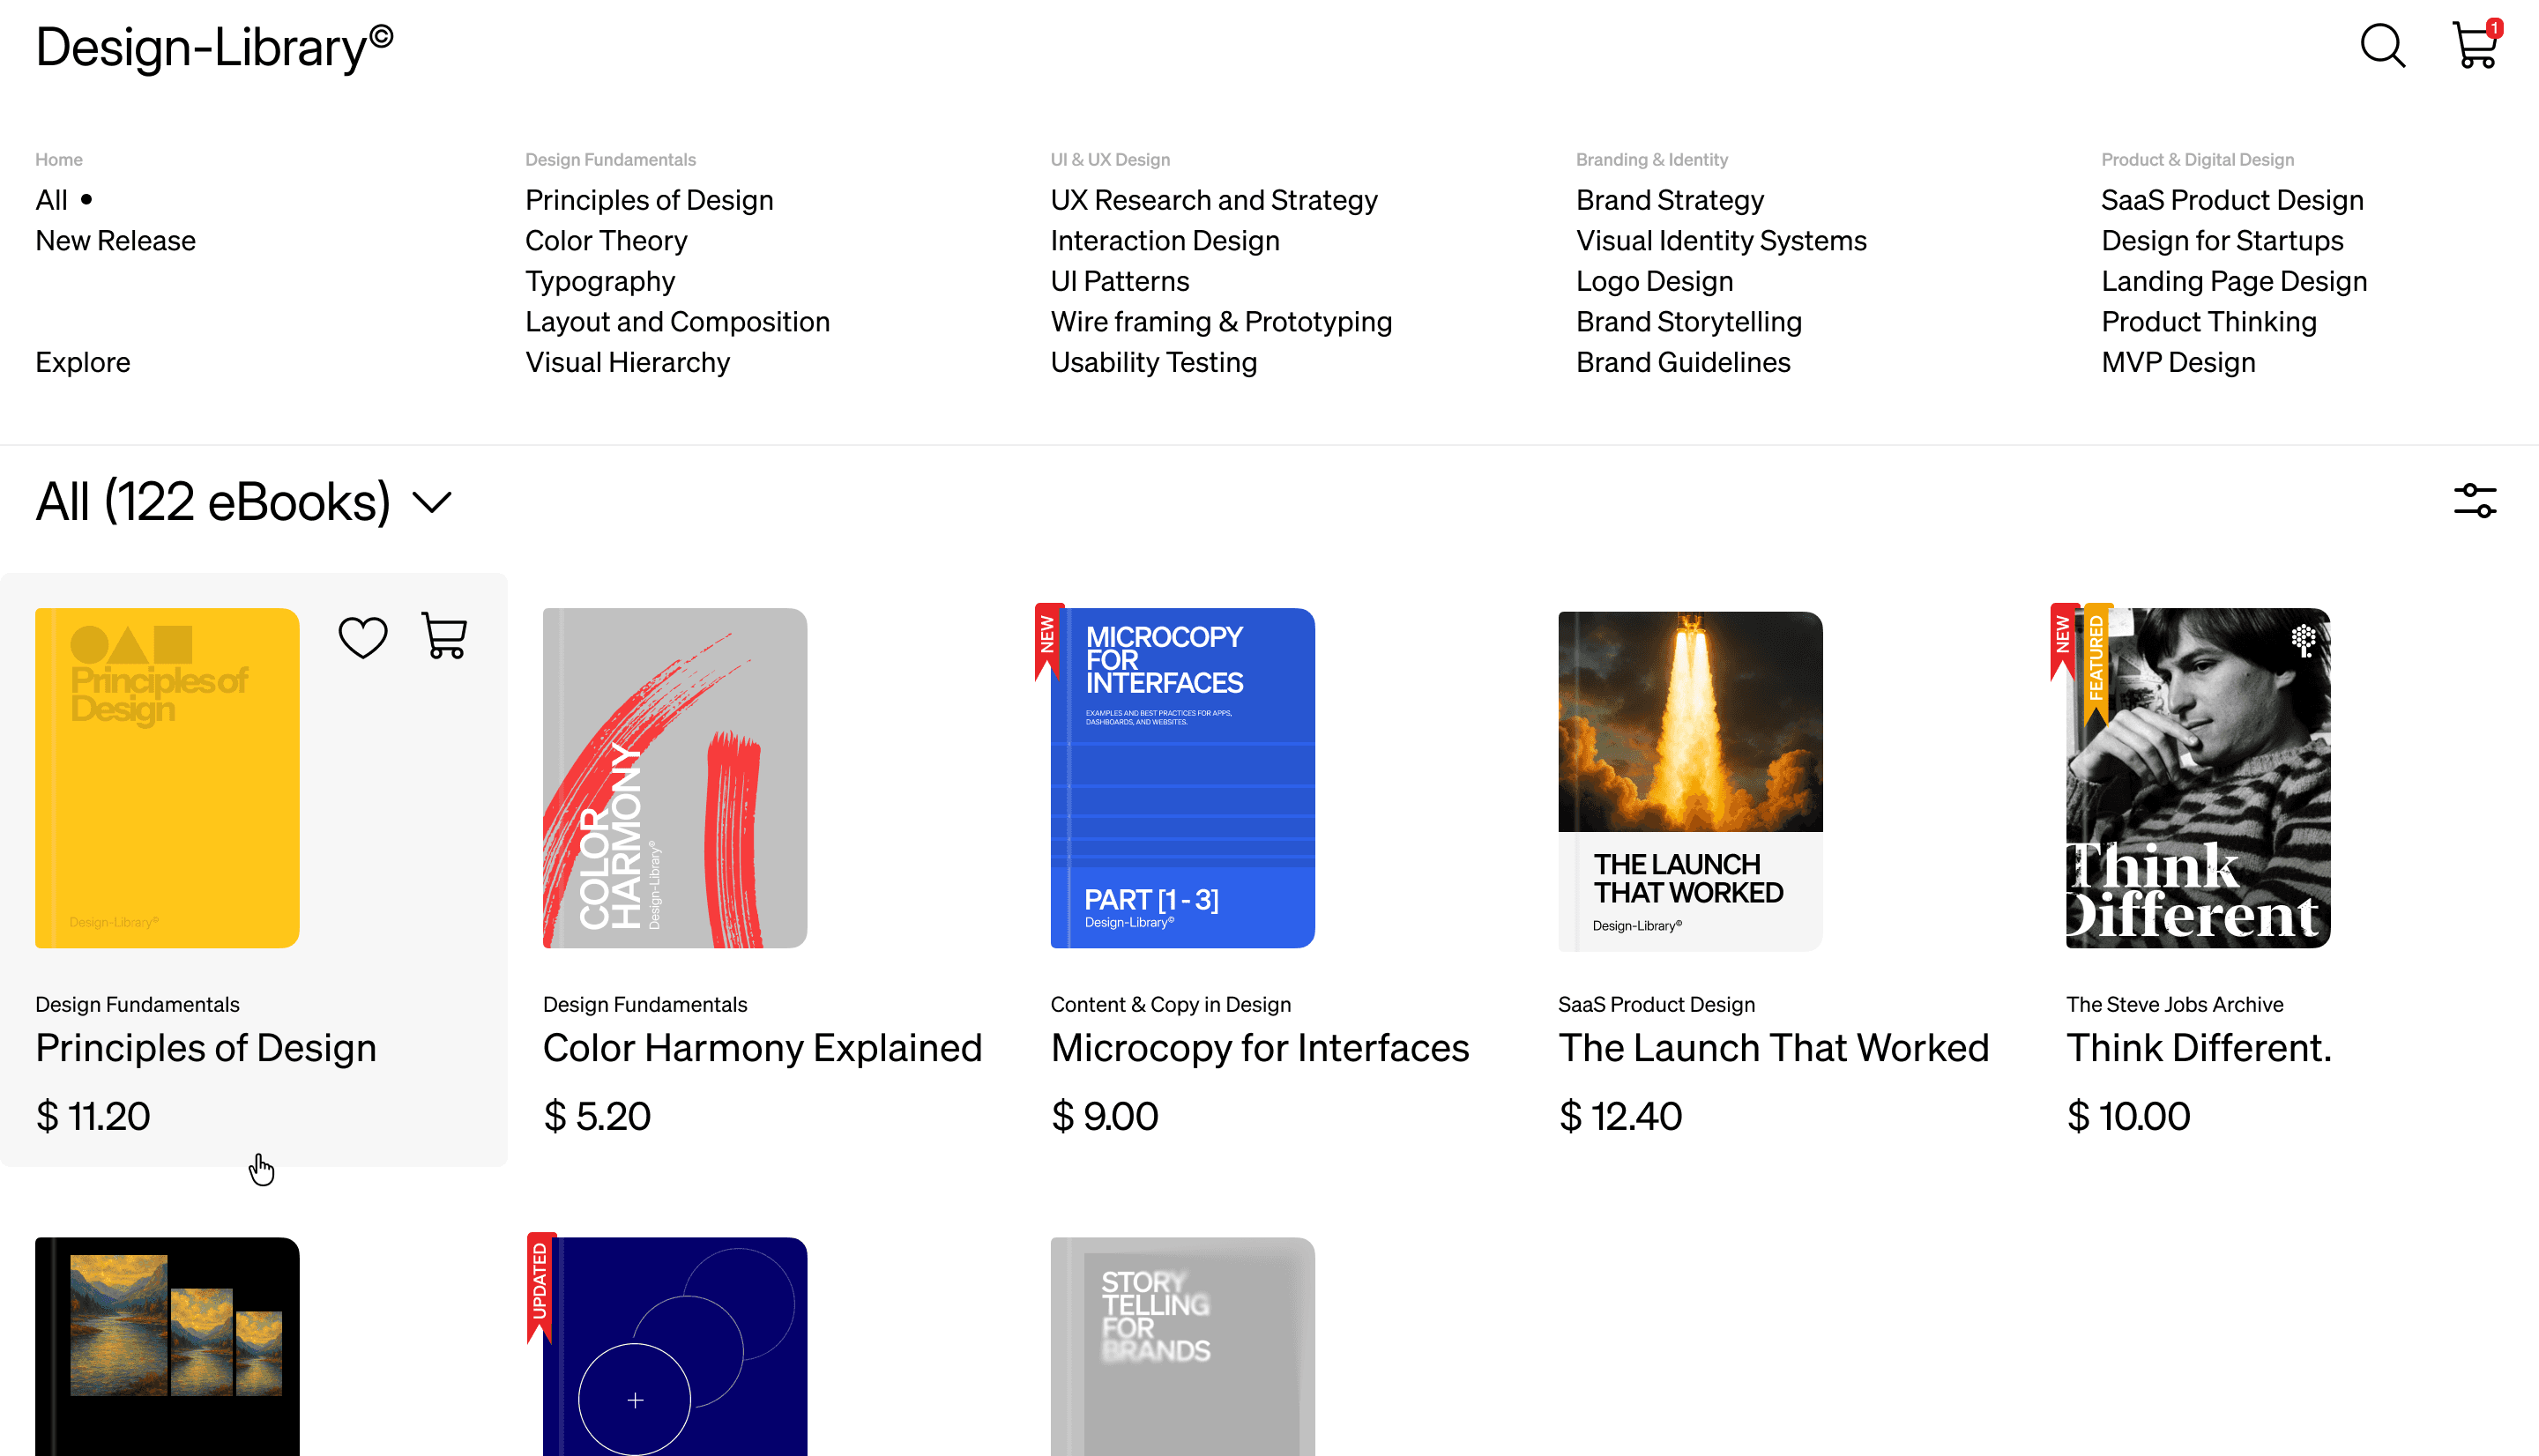The image size is (2539, 1456).
Task: Open Storytelling for Brands grey cover
Action: point(1182,1345)
